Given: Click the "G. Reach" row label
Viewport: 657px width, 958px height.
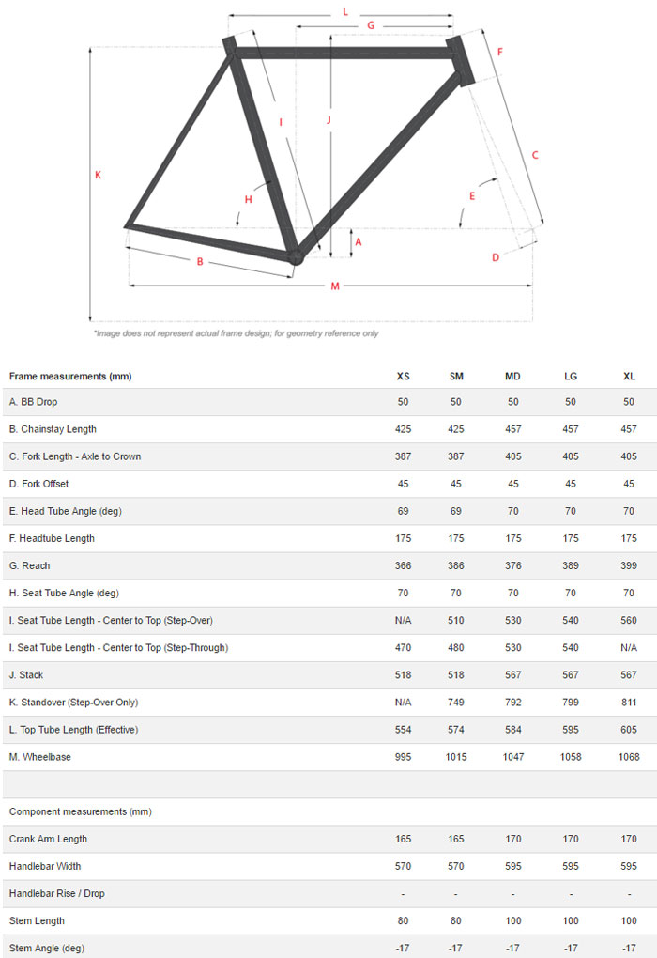Looking at the screenshot, I should (30, 565).
